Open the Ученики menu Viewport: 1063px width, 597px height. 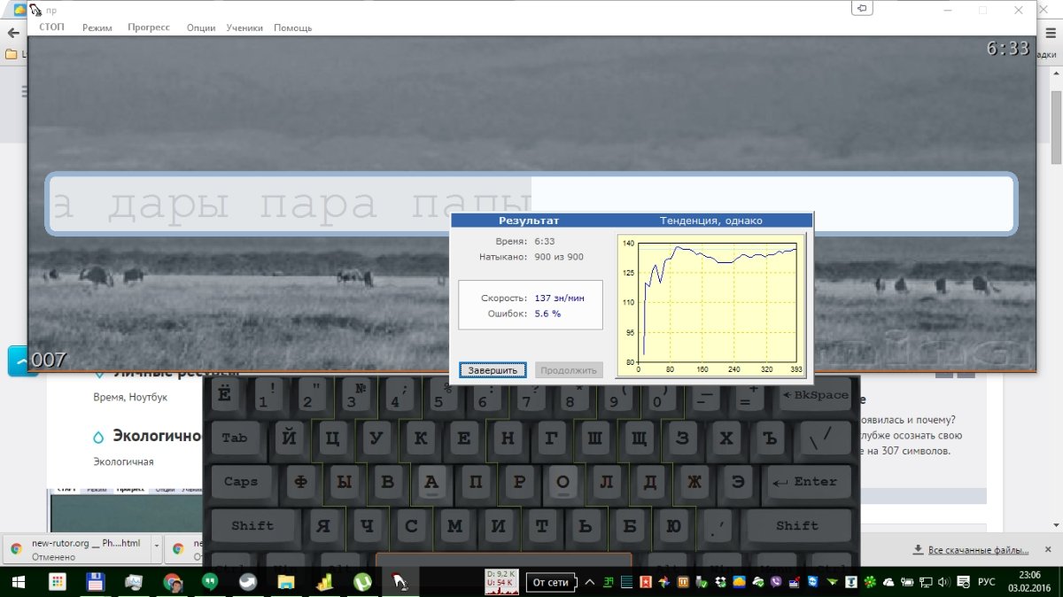click(244, 27)
